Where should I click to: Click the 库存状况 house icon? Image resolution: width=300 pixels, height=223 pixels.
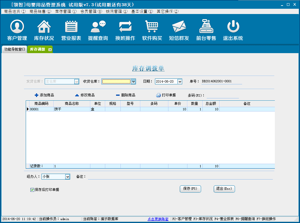click(44, 27)
